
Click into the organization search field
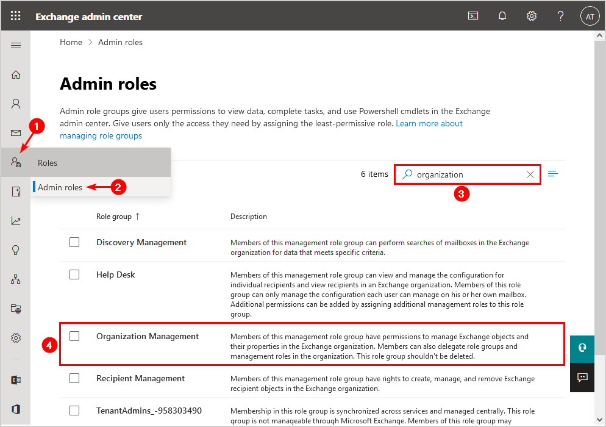(x=468, y=174)
